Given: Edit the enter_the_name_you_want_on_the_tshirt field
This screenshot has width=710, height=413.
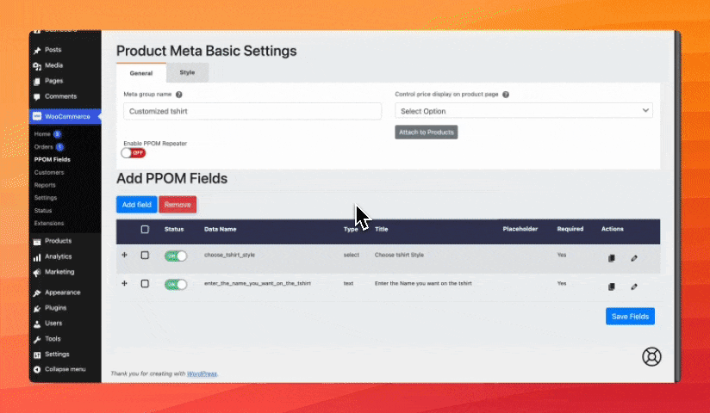Looking at the screenshot, I should 634,287.
